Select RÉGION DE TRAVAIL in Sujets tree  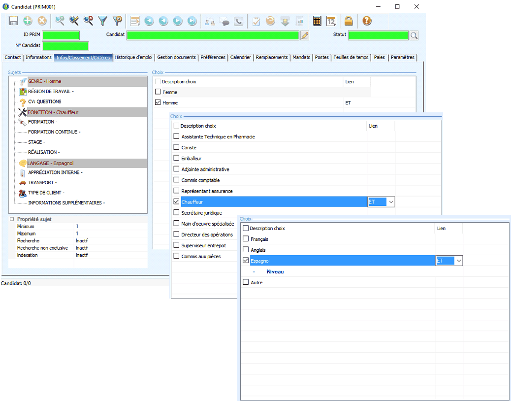pos(51,92)
